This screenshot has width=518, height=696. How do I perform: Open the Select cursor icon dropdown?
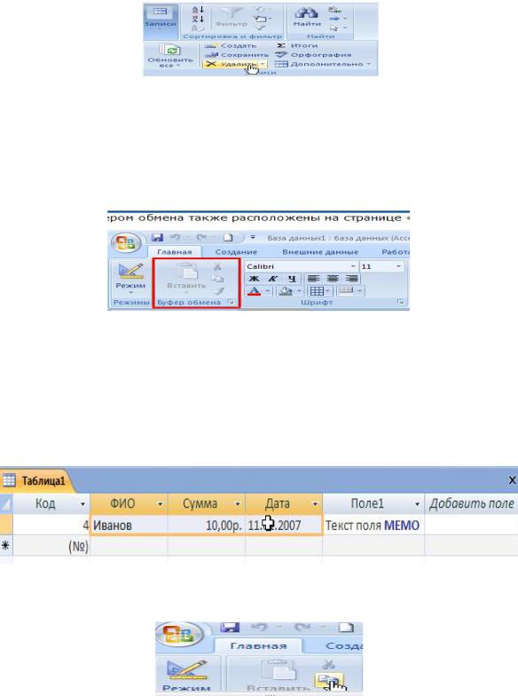click(x=337, y=28)
